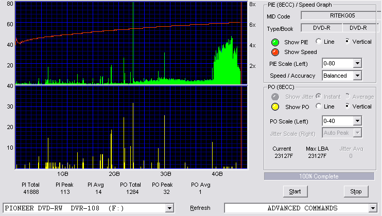Click the PO Total value 1284
The height and width of the screenshot is (216, 382).
coord(132,192)
